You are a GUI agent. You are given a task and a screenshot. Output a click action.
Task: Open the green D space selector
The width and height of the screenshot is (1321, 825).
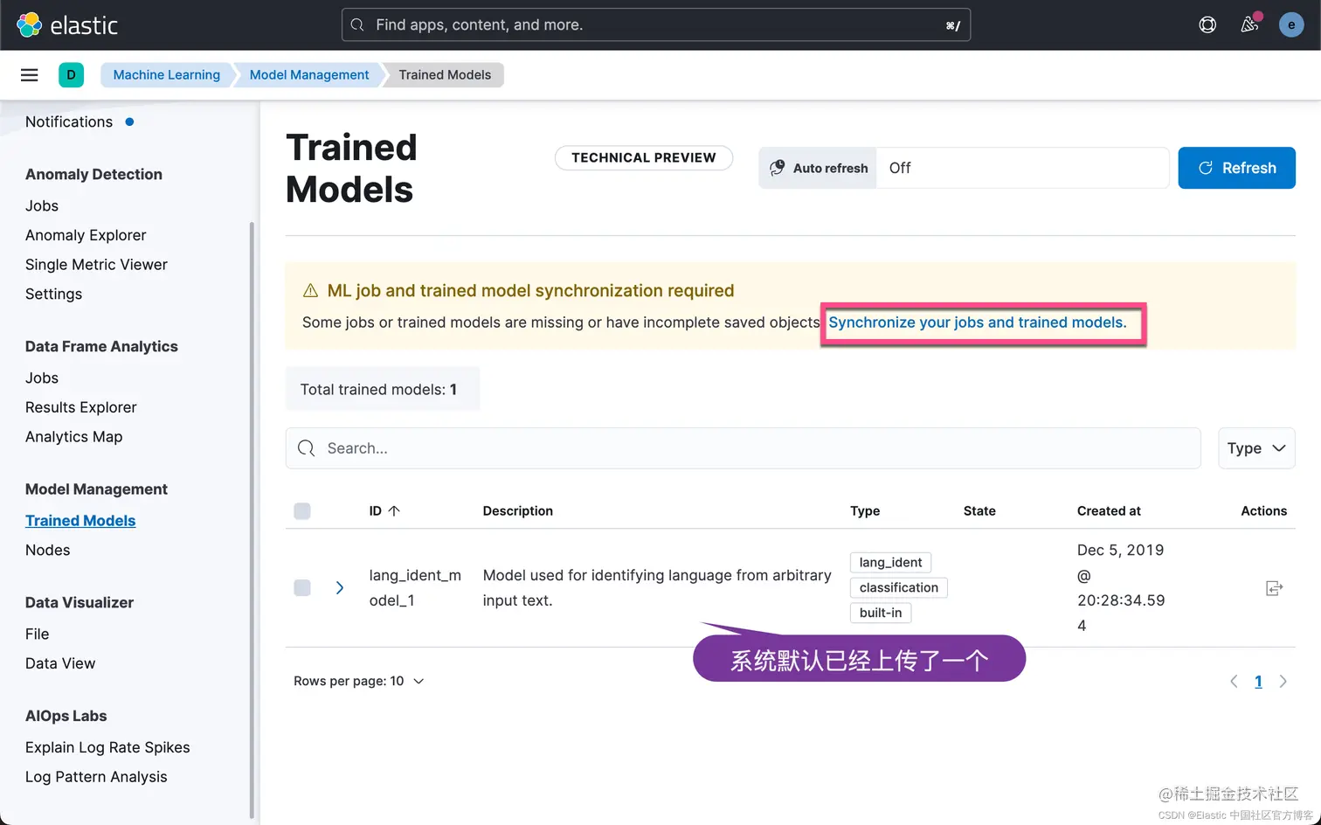[71, 75]
